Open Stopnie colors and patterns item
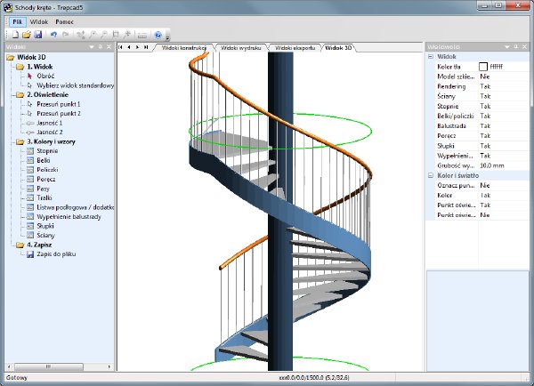 (47, 151)
